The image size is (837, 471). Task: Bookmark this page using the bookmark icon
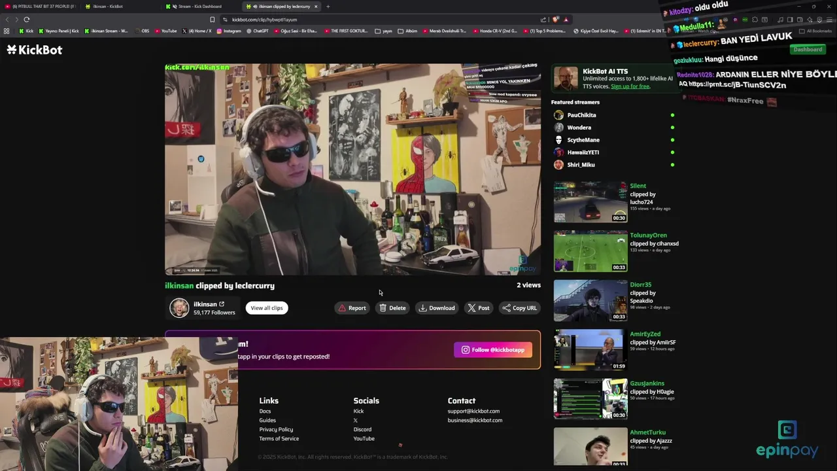[212, 20]
